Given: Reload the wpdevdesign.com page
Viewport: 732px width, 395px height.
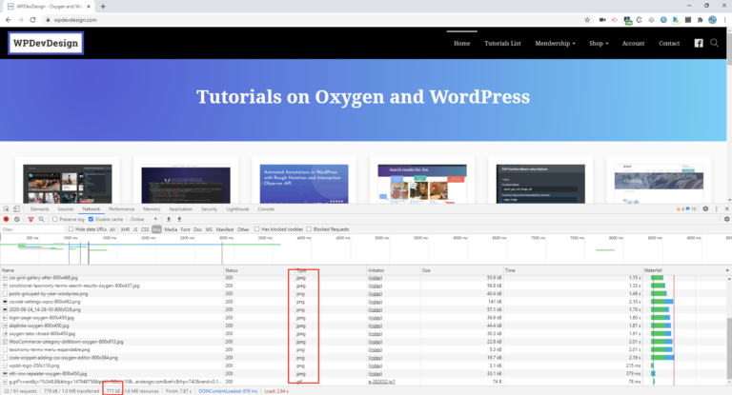Looking at the screenshot, I should [32, 20].
